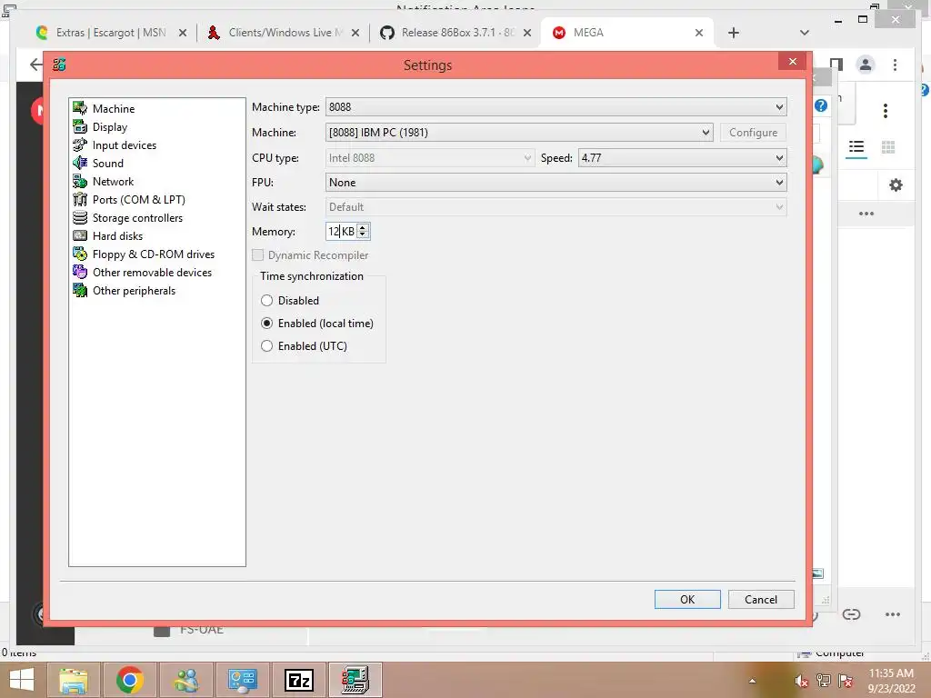The image size is (931, 698).
Task: Switch to Clients/Windows Live tab
Action: click(276, 33)
